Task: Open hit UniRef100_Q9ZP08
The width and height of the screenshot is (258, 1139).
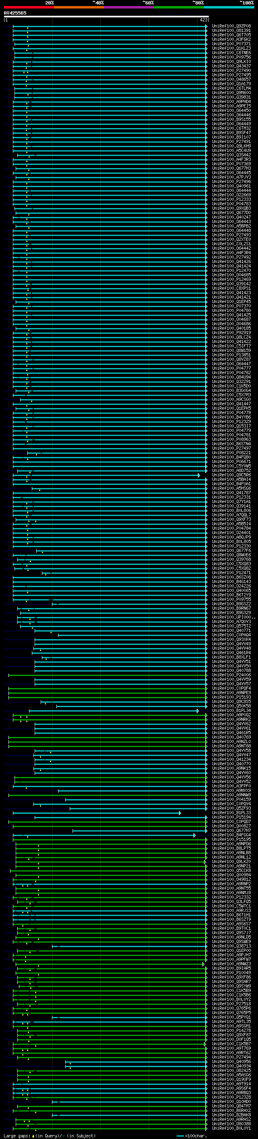Action: (231, 26)
